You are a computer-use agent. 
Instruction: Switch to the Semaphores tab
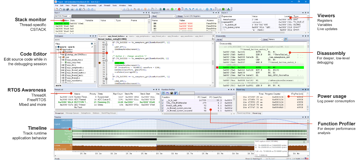[x=86, y=113]
